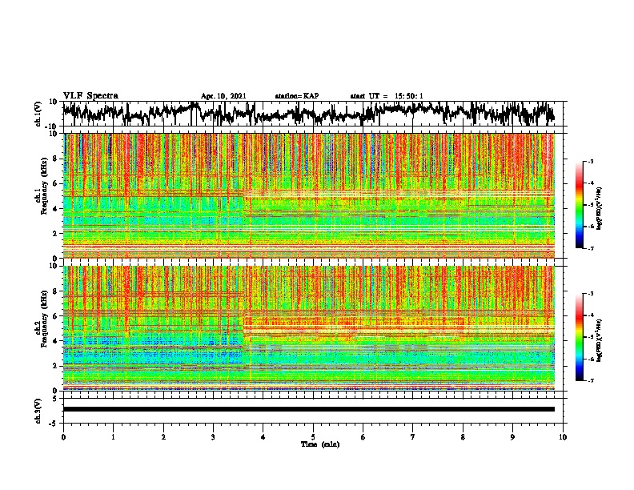Click the "6" kHz tick on ch.2 spectrogram
This screenshot has height=490, width=634.
[x=56, y=316]
